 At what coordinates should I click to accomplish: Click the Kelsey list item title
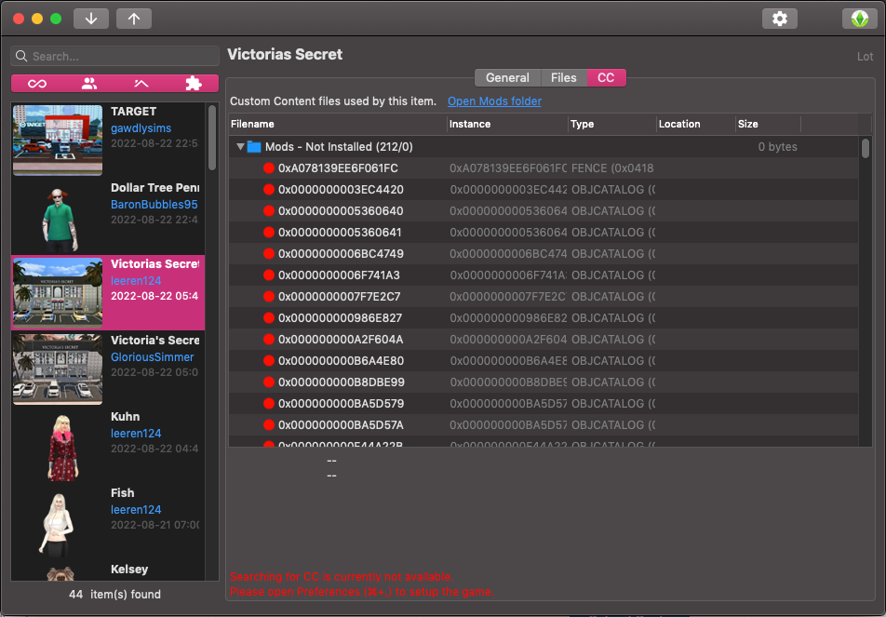[129, 569]
